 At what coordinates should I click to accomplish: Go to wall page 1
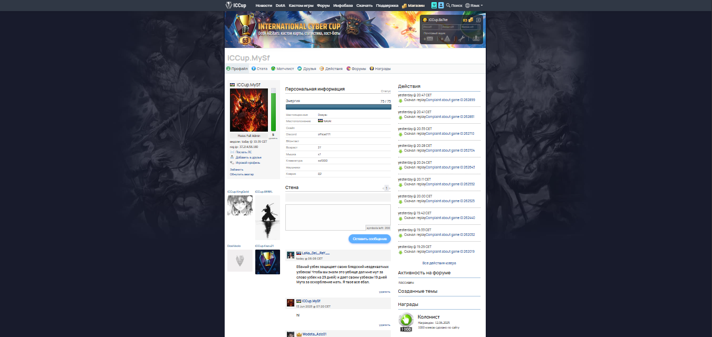[387, 188]
